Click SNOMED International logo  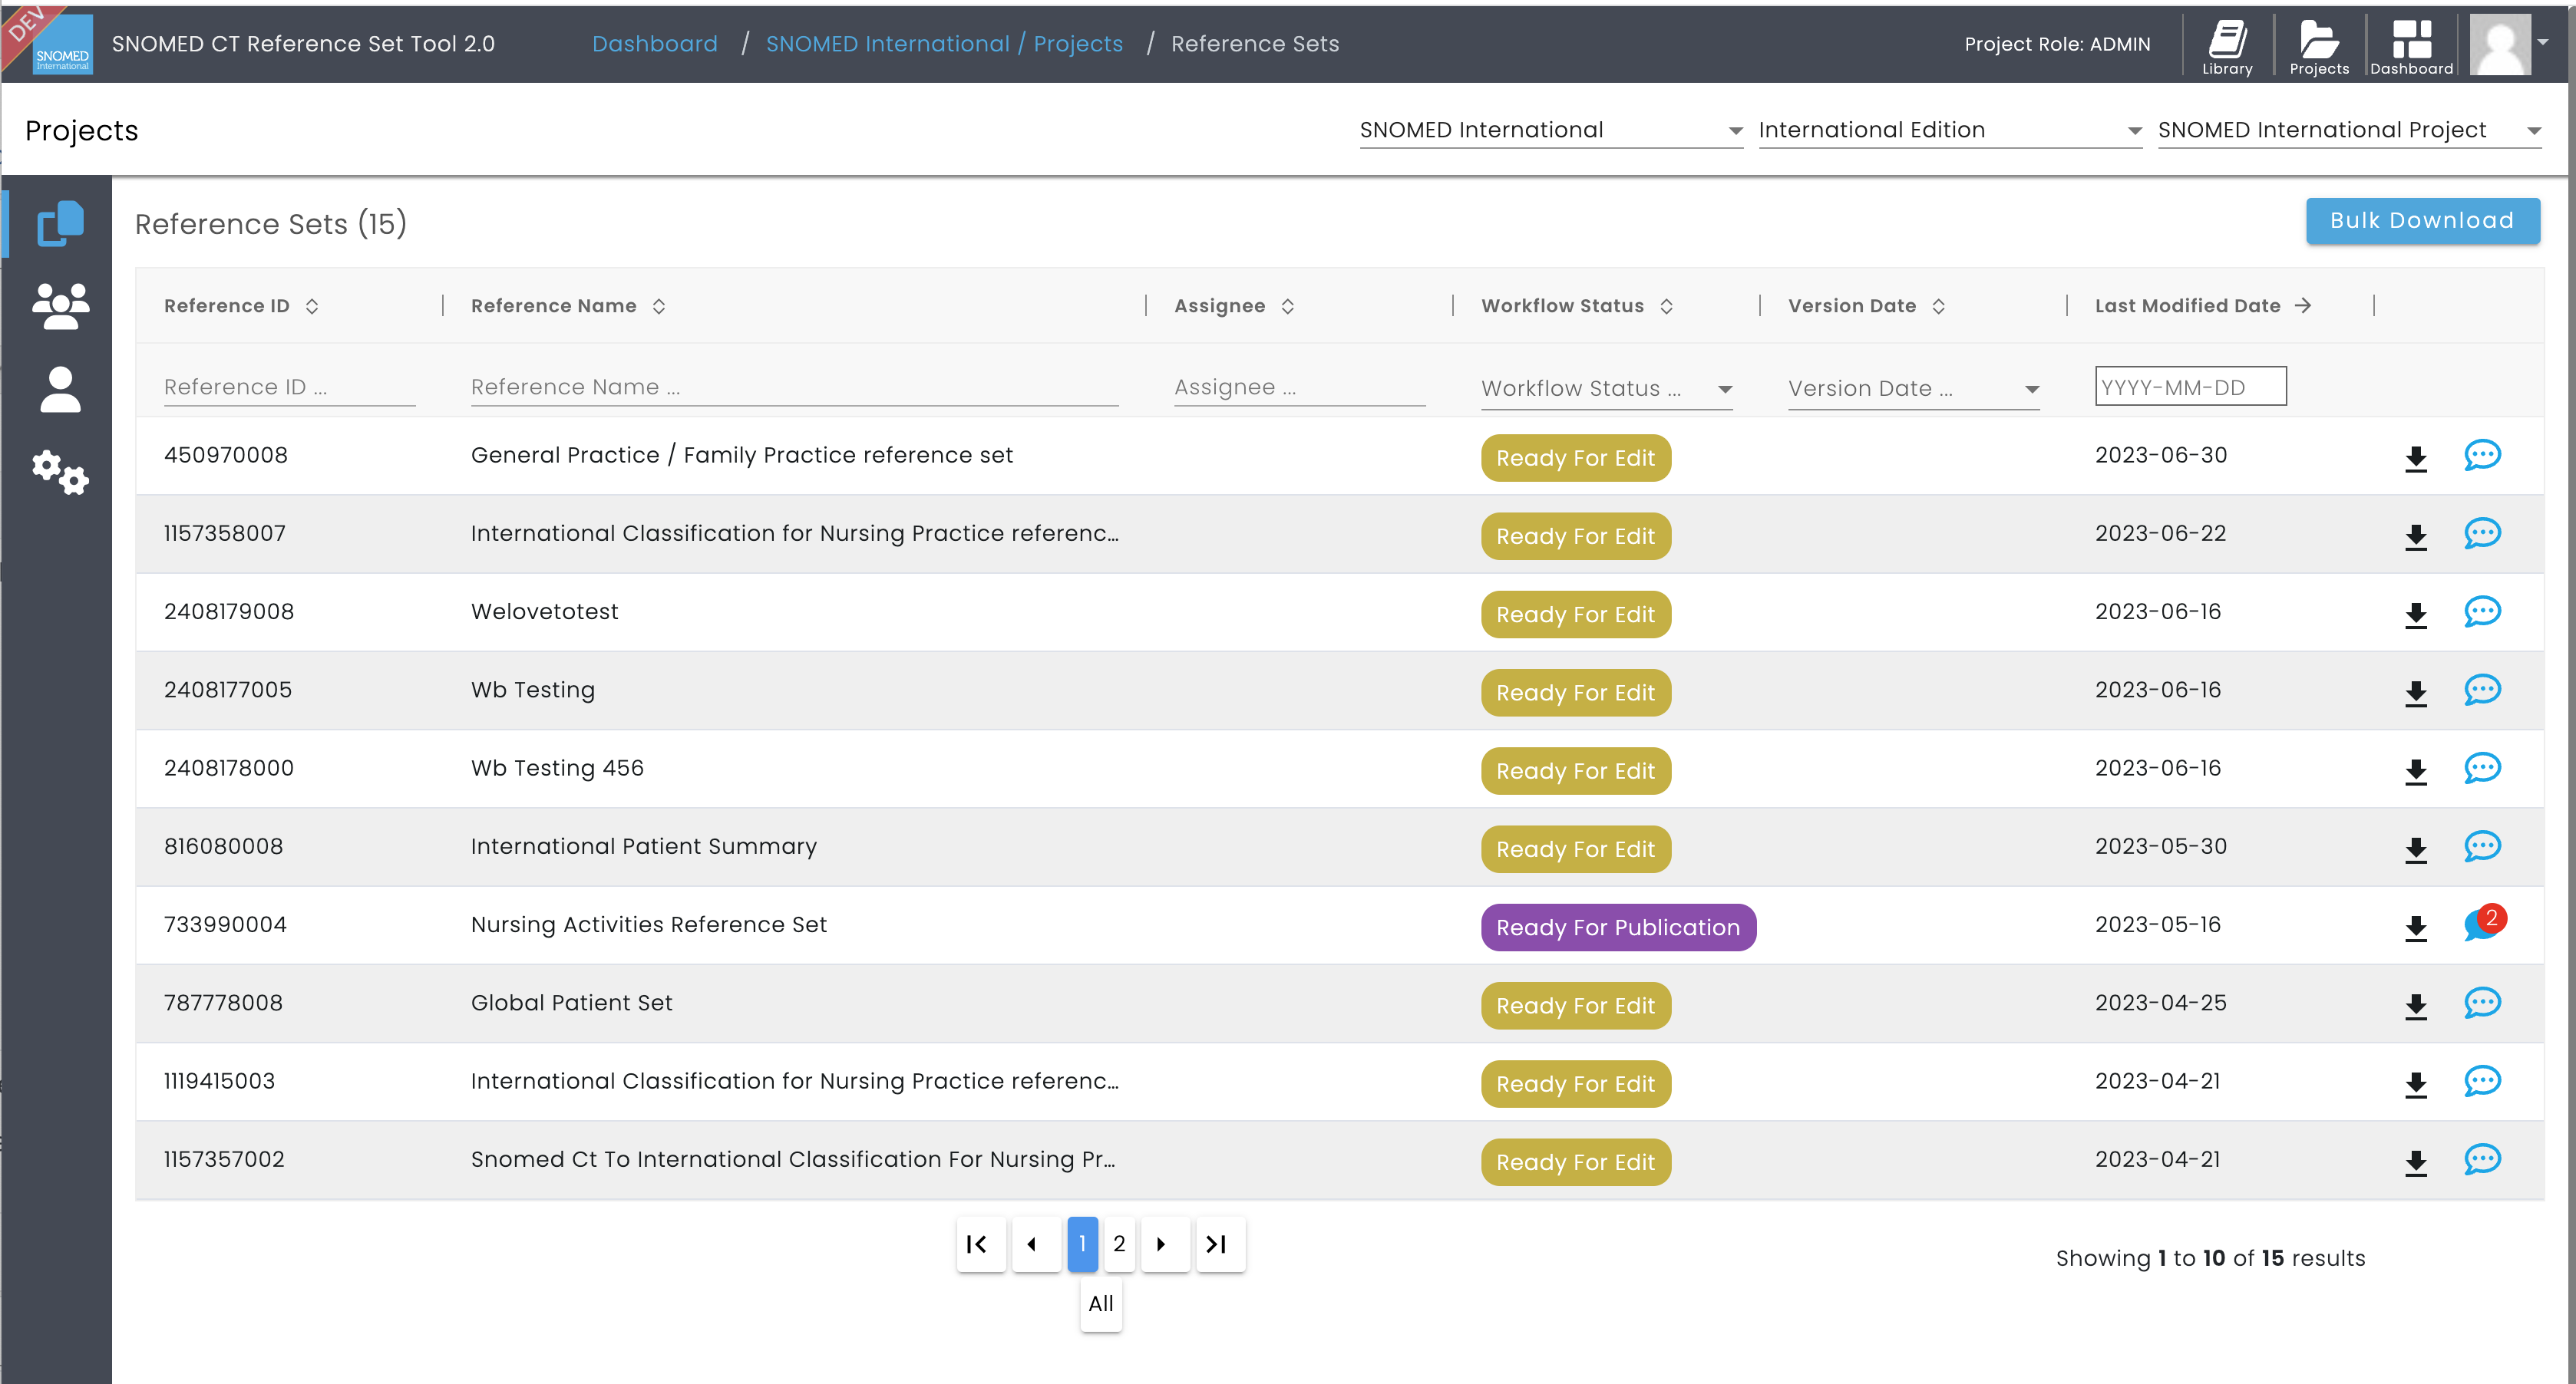coord(62,45)
